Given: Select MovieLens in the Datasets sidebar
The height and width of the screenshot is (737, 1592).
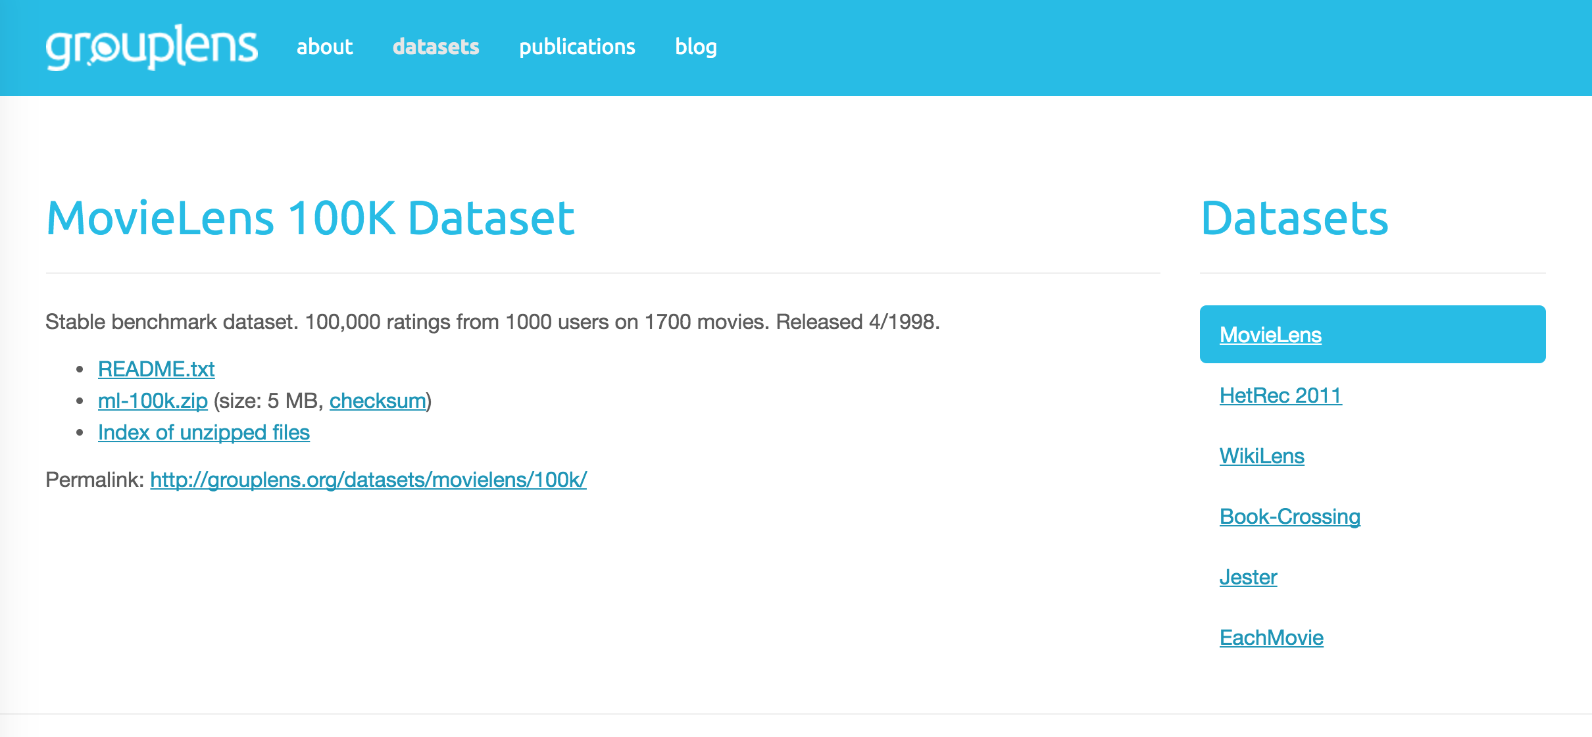Looking at the screenshot, I should click(1270, 335).
